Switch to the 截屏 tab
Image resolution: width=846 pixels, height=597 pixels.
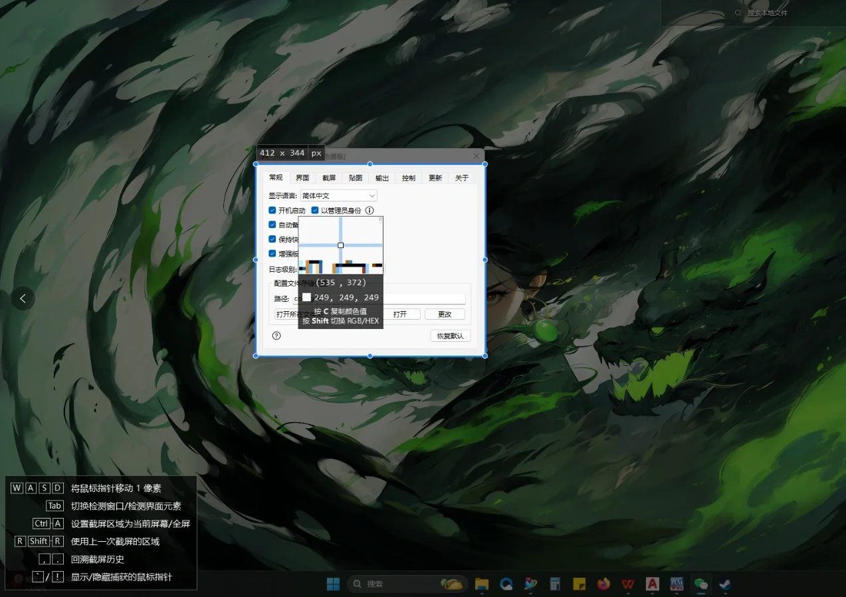click(x=329, y=178)
